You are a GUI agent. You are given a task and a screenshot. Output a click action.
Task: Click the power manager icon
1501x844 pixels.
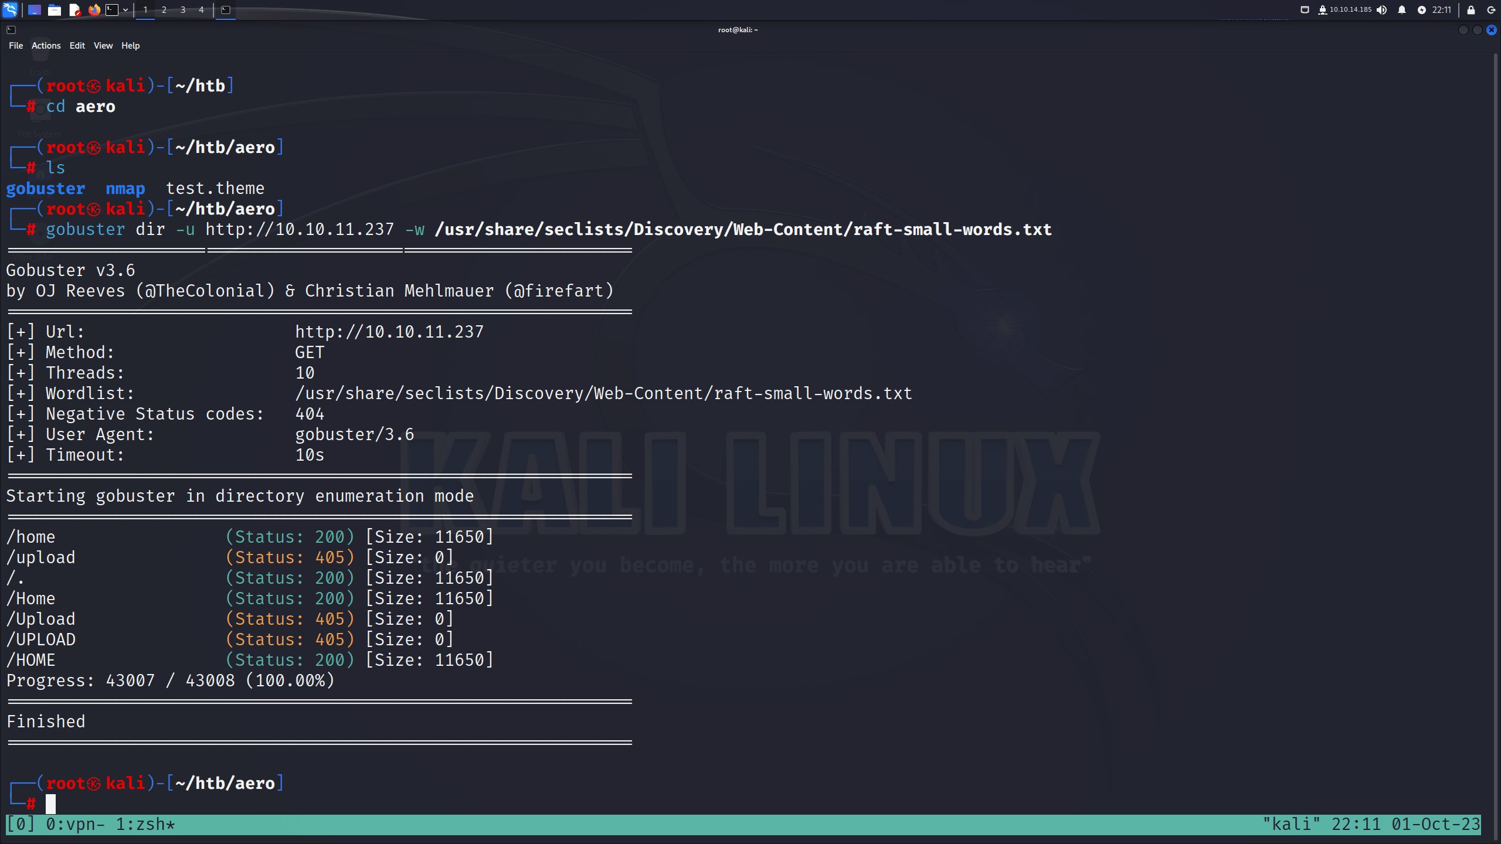[1421, 9]
